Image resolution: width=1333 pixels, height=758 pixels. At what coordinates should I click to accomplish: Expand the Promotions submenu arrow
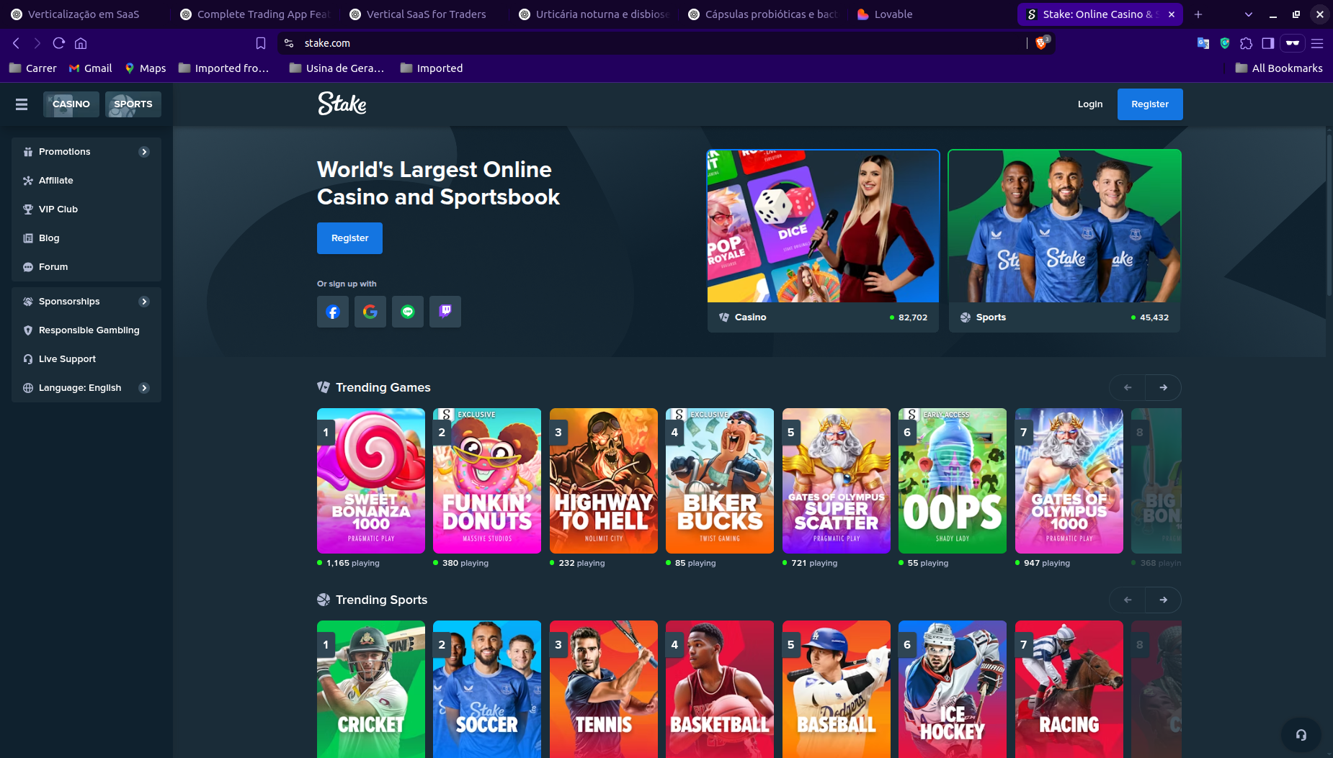(144, 152)
